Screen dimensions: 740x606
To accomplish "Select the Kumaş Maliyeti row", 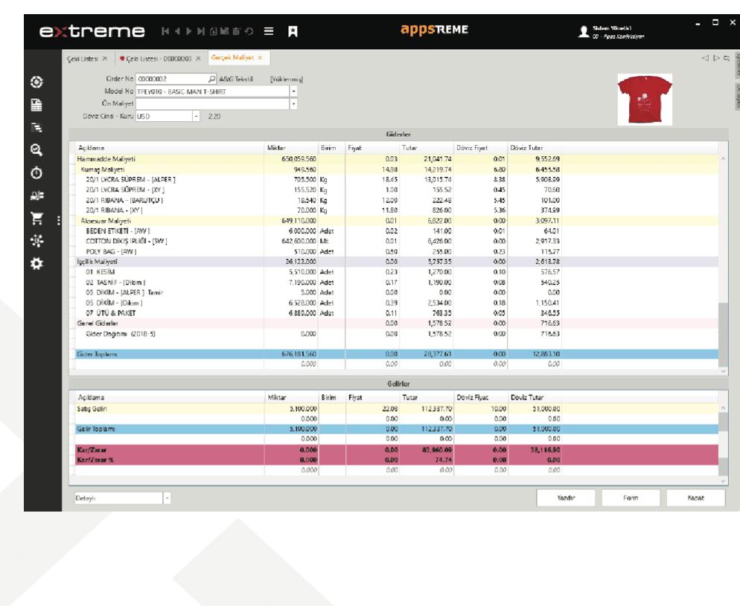I will tap(397, 170).
